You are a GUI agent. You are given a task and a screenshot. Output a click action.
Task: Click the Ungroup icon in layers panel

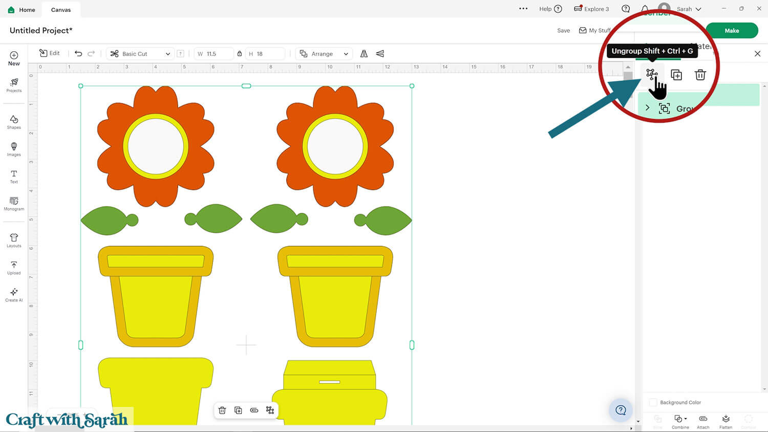[x=651, y=74]
